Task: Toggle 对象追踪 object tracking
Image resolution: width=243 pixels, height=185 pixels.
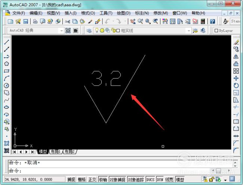Action: [136, 179]
